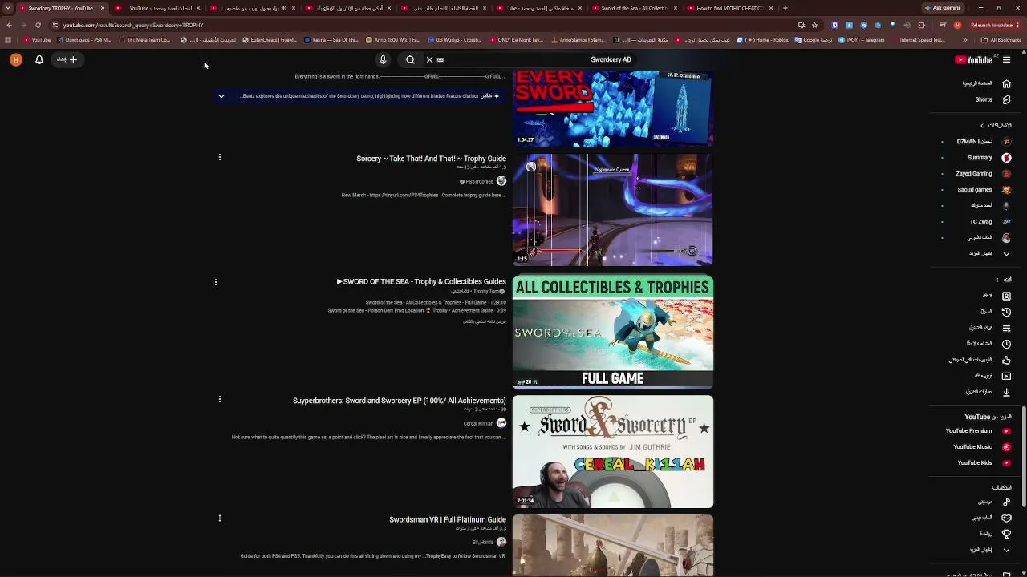Open Shorts in the sidebar

coord(1006,99)
